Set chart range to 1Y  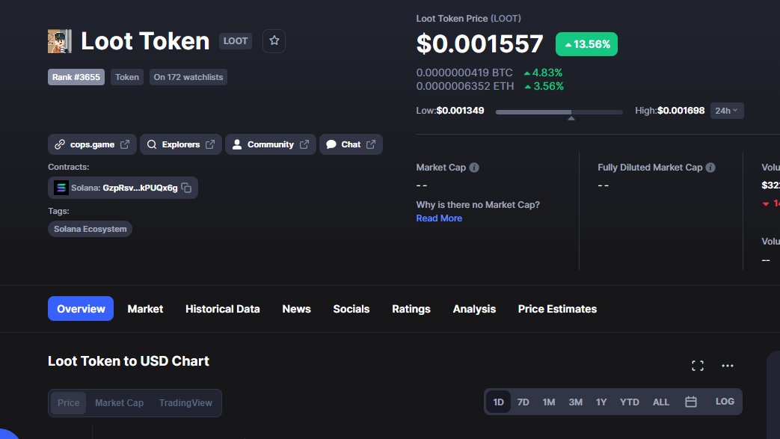601,402
